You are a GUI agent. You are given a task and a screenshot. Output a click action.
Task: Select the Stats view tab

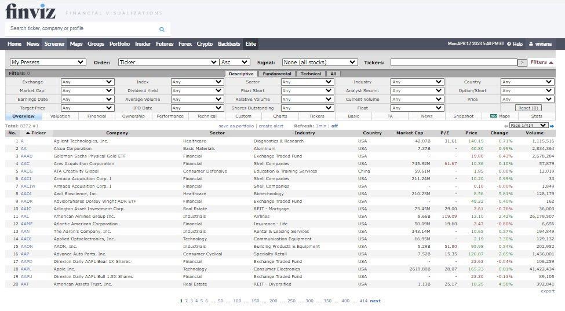pyautogui.click(x=537, y=116)
